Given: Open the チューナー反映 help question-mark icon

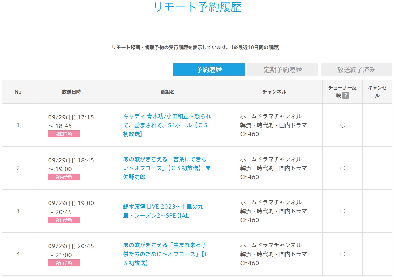Looking at the screenshot, I should point(345,95).
